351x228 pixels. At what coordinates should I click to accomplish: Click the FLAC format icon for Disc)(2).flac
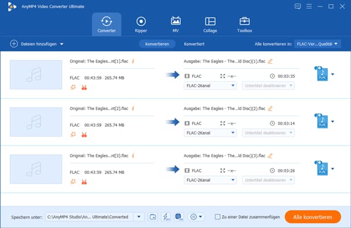pyautogui.click(x=322, y=121)
